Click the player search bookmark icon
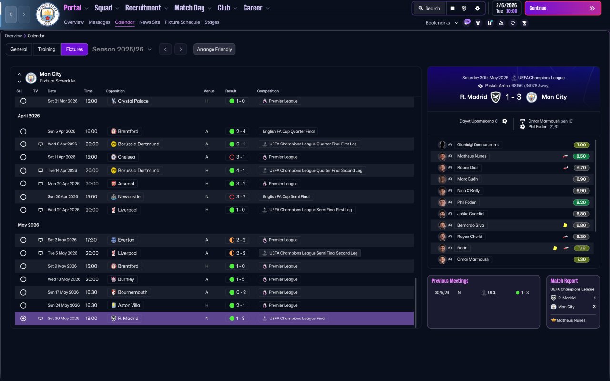 pyautogui.click(x=501, y=23)
